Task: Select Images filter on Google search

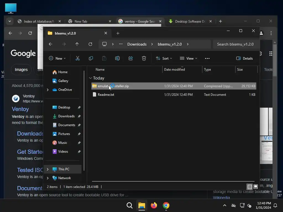Action: tap(21, 70)
